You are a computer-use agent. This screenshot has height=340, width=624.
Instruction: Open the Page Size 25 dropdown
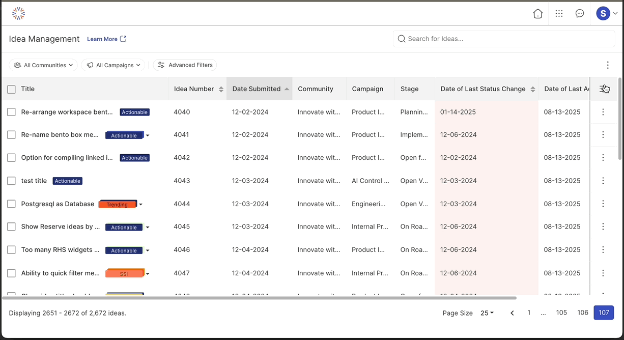tap(487, 313)
